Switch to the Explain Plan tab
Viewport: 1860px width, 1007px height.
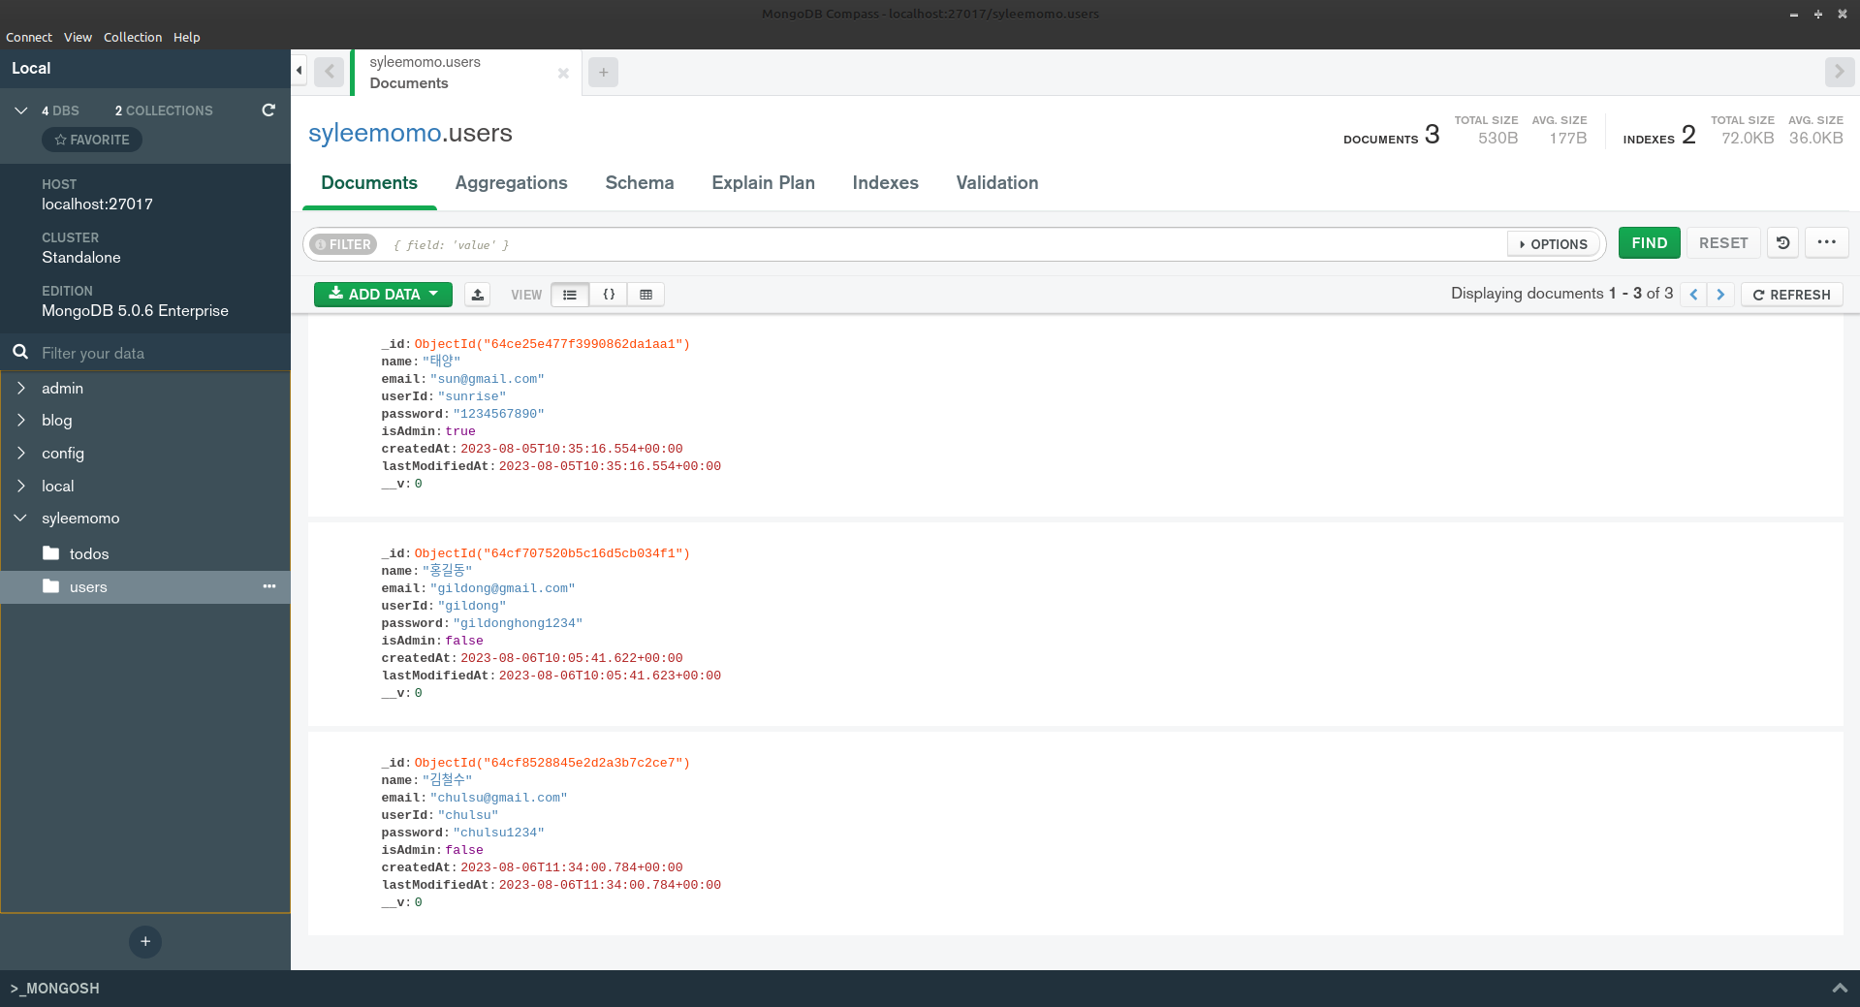tap(763, 183)
